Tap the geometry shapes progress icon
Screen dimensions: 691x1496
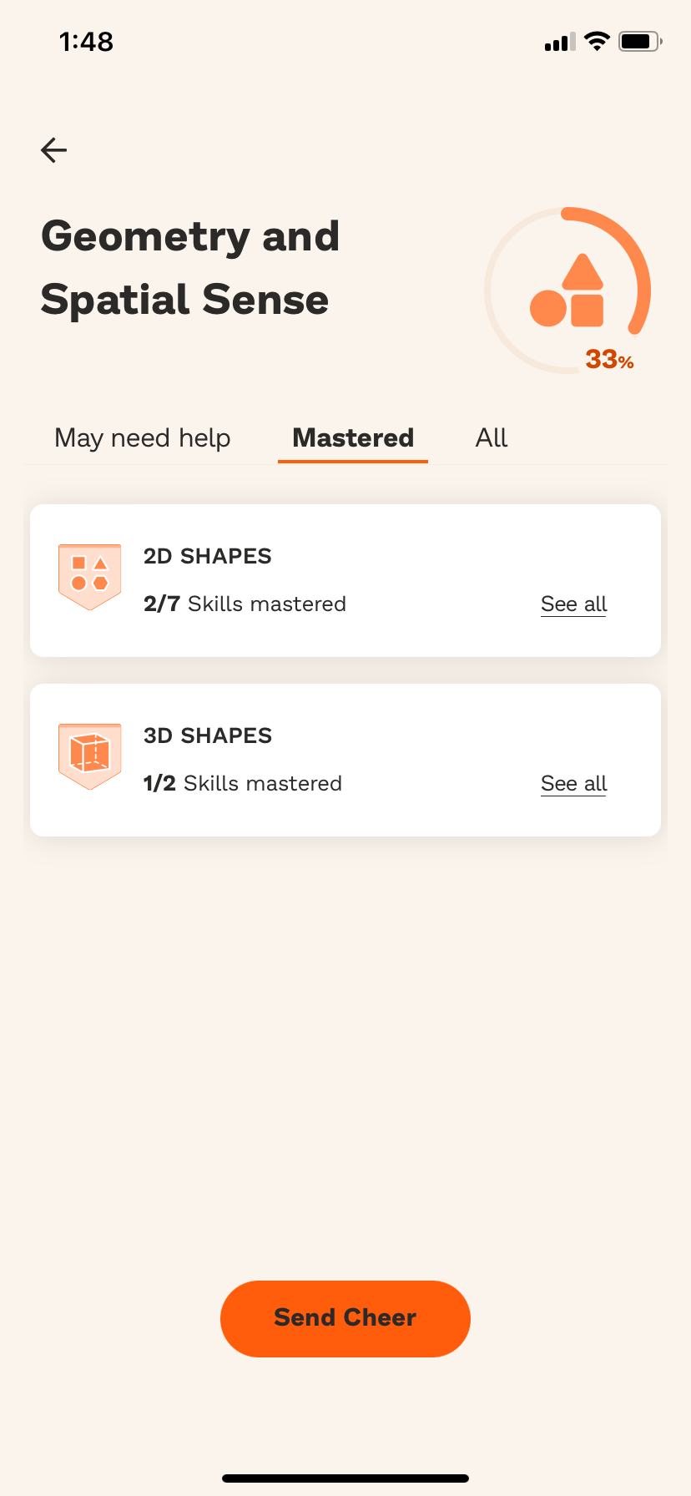(x=567, y=291)
